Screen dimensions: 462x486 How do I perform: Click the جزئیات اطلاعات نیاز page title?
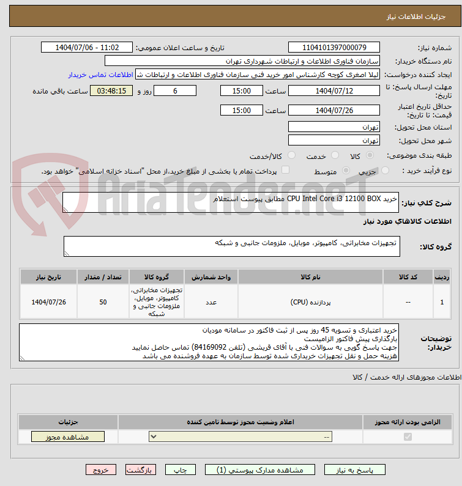415,17
